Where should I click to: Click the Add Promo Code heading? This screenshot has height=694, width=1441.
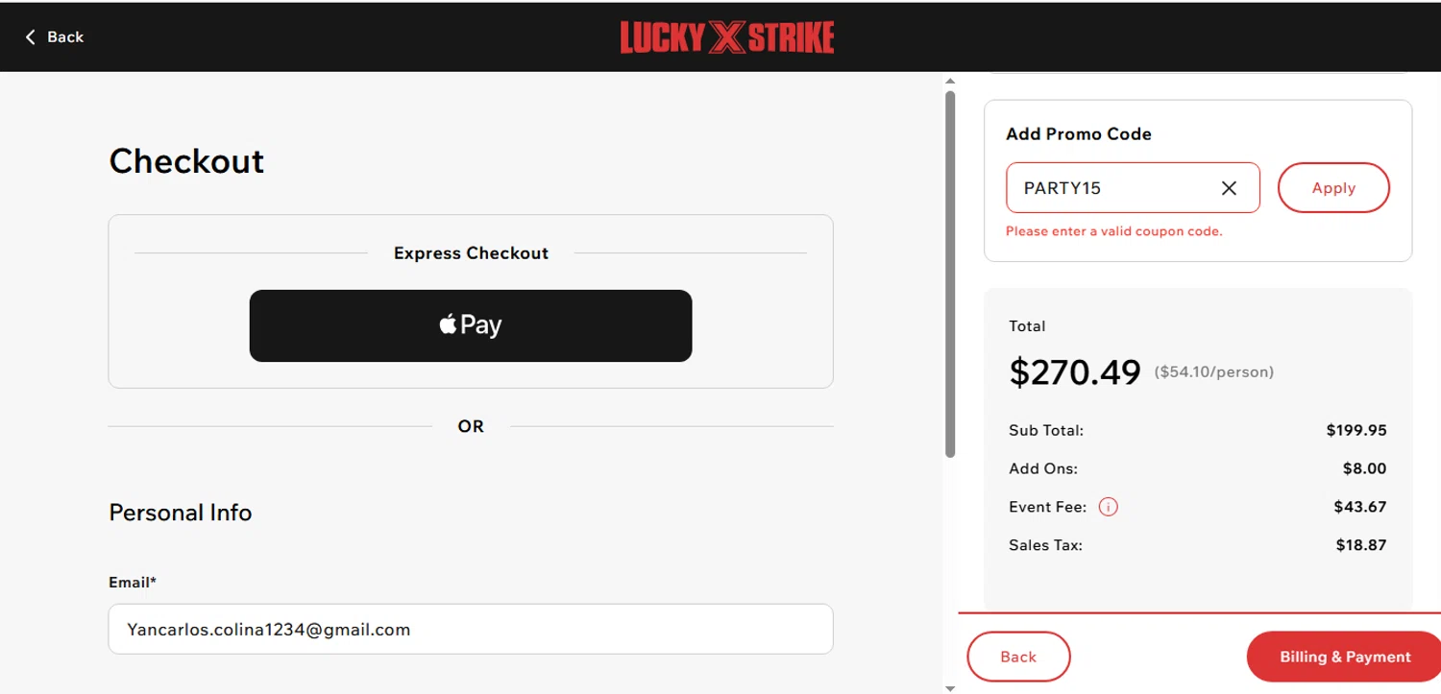(x=1078, y=134)
